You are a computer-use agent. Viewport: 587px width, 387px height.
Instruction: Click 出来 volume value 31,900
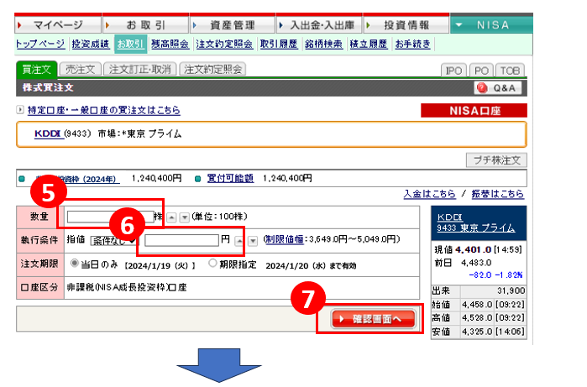pos(511,290)
